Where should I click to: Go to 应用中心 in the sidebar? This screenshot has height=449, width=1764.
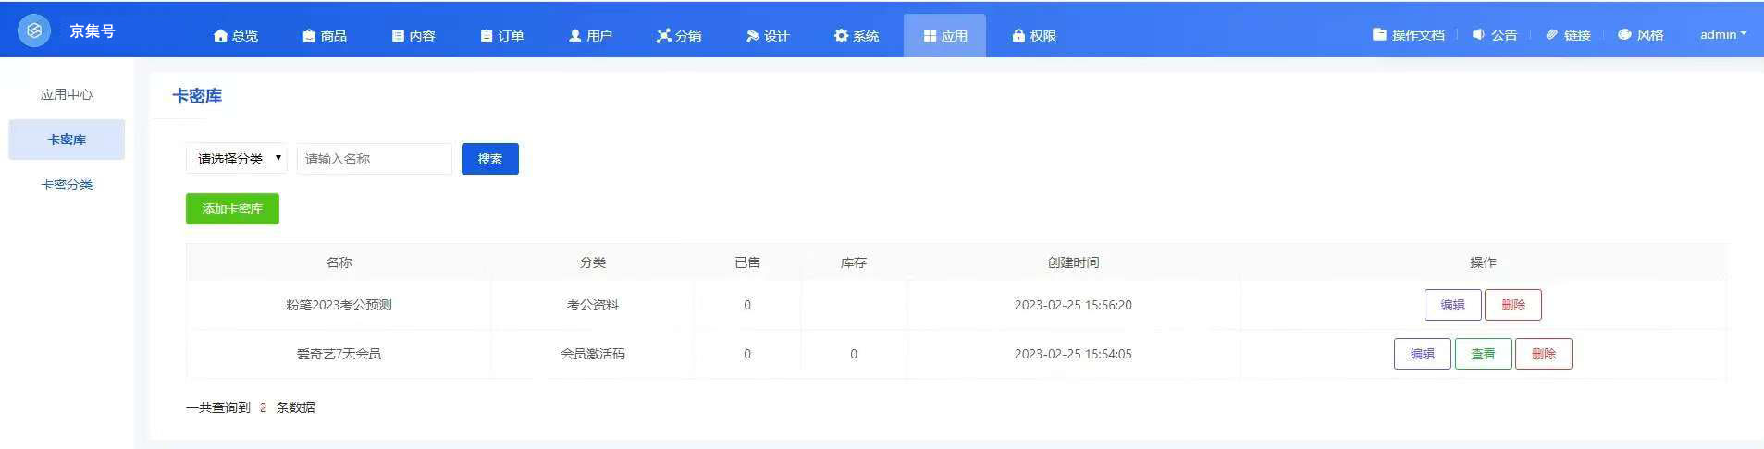tap(67, 94)
